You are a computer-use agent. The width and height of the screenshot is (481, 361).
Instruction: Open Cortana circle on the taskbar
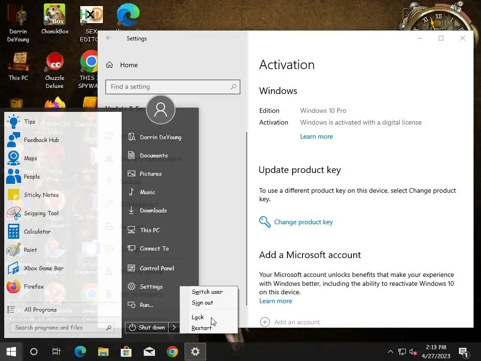pos(34,352)
